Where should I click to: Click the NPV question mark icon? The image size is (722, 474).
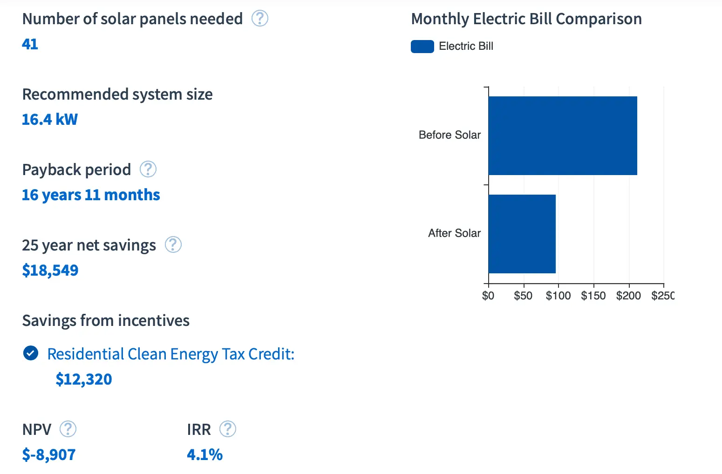tap(68, 429)
